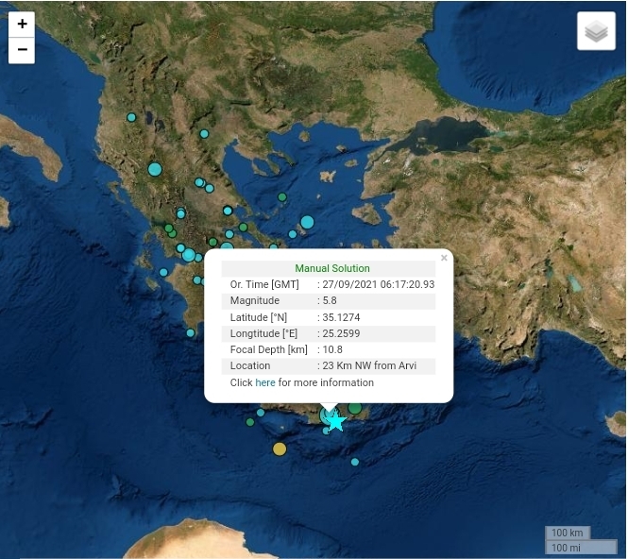Click the Focal Depth value 10.8
This screenshot has height=559, width=628.
[x=332, y=349]
